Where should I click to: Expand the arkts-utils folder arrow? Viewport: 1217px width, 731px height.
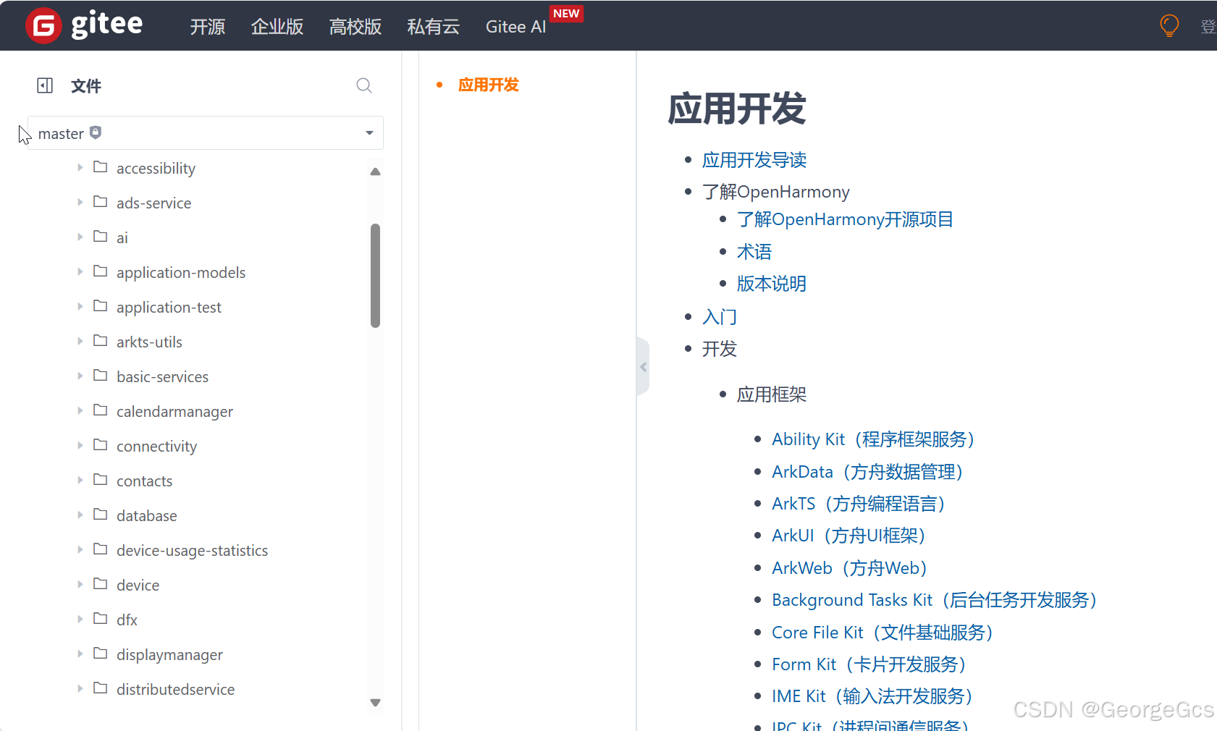click(x=80, y=341)
